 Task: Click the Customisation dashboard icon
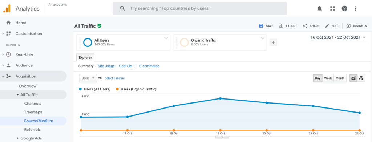(9, 34)
